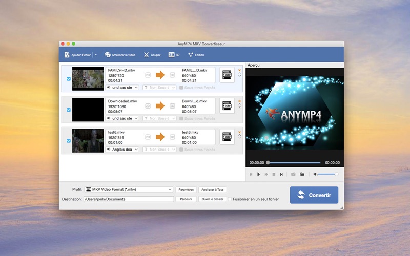Open Anglais dca audio dropdown for test6.mkv
Screen dimensions: 410x256
click(122, 150)
